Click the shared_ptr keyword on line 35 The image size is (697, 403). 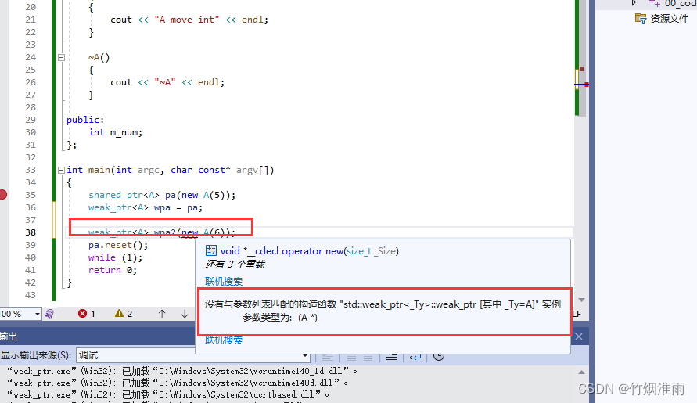pos(116,195)
